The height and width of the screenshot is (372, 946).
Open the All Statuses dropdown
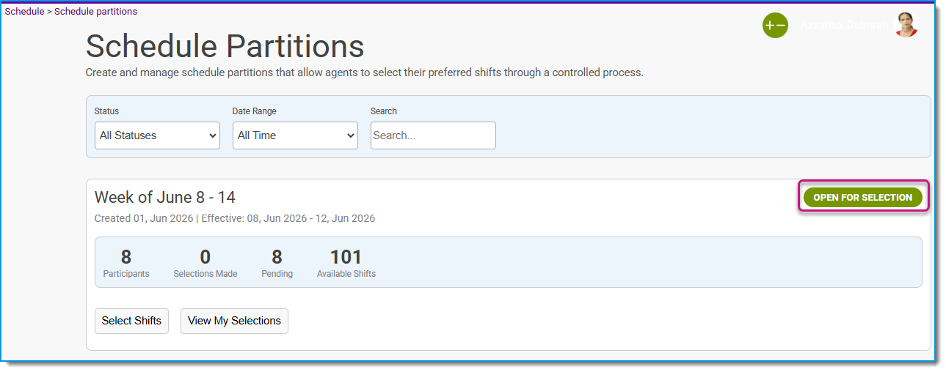tap(157, 135)
